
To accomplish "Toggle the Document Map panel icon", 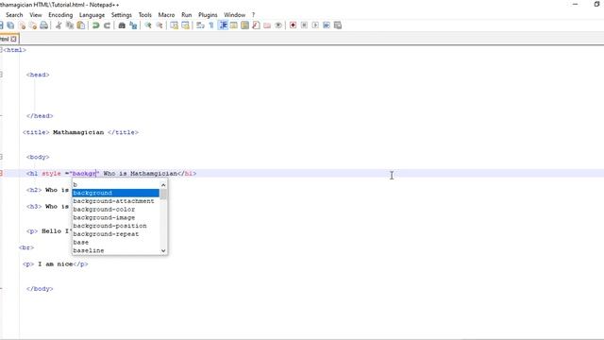I will 244,25.
